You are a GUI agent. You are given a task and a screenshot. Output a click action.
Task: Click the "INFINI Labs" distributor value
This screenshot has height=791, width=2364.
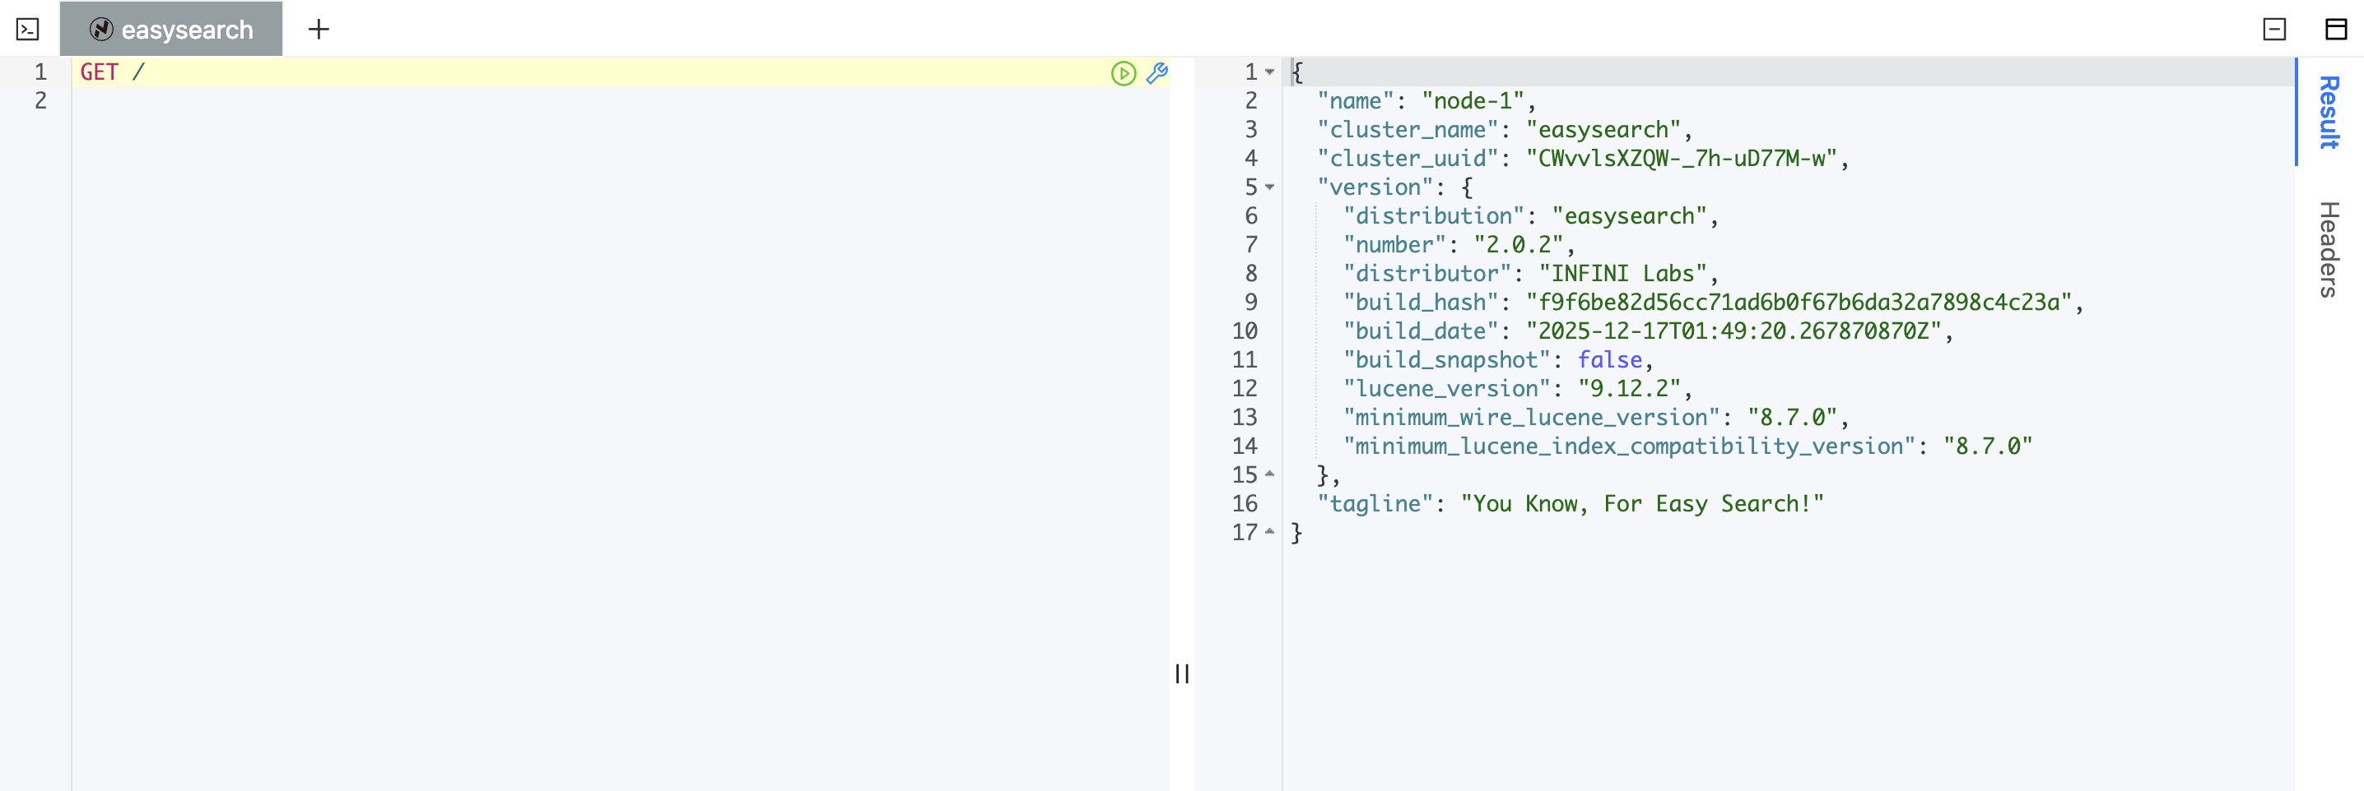click(x=1622, y=274)
